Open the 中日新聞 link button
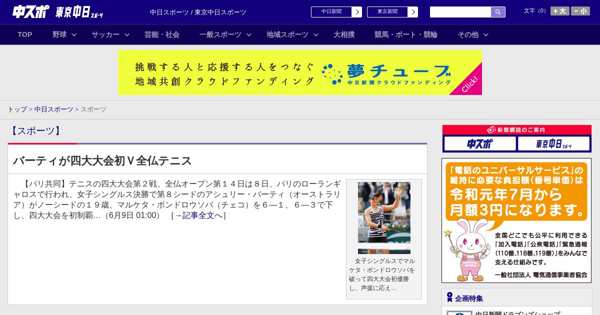 click(331, 12)
